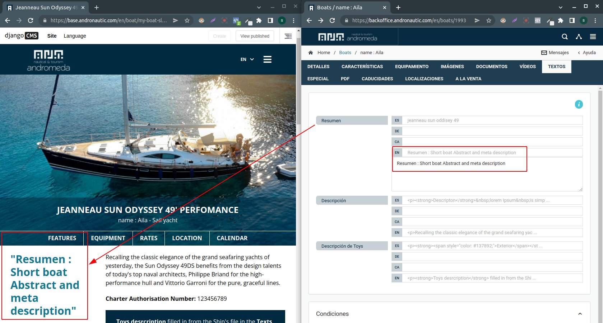Click the Descripción EN field 'Recalling the classic'
This screenshot has height=323, width=603.
click(x=492, y=232)
